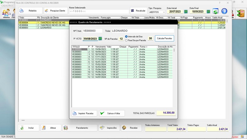Screen dimensions: 247x139
Task: Open calendar picker beside 1º VCTO date
Action: click(x=100, y=39)
